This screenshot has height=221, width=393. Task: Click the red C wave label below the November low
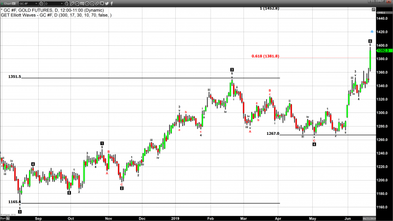pyautogui.click(x=122, y=184)
